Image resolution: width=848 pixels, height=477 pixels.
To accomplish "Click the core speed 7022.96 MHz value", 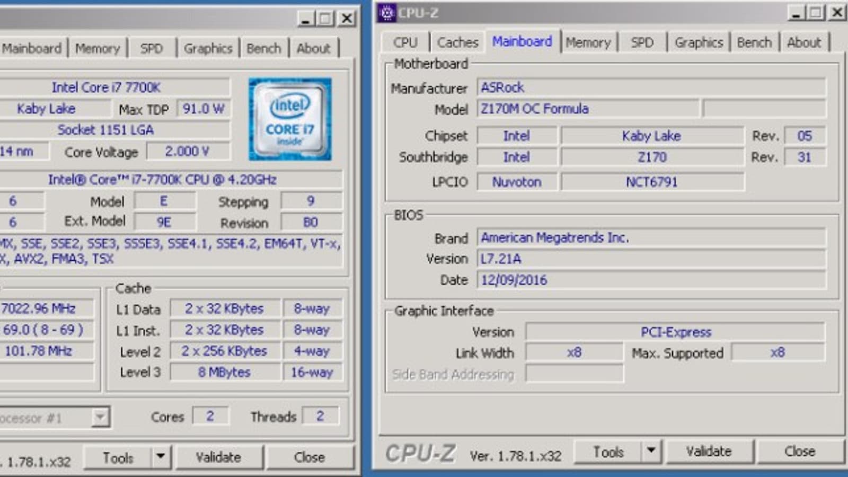I will [47, 308].
